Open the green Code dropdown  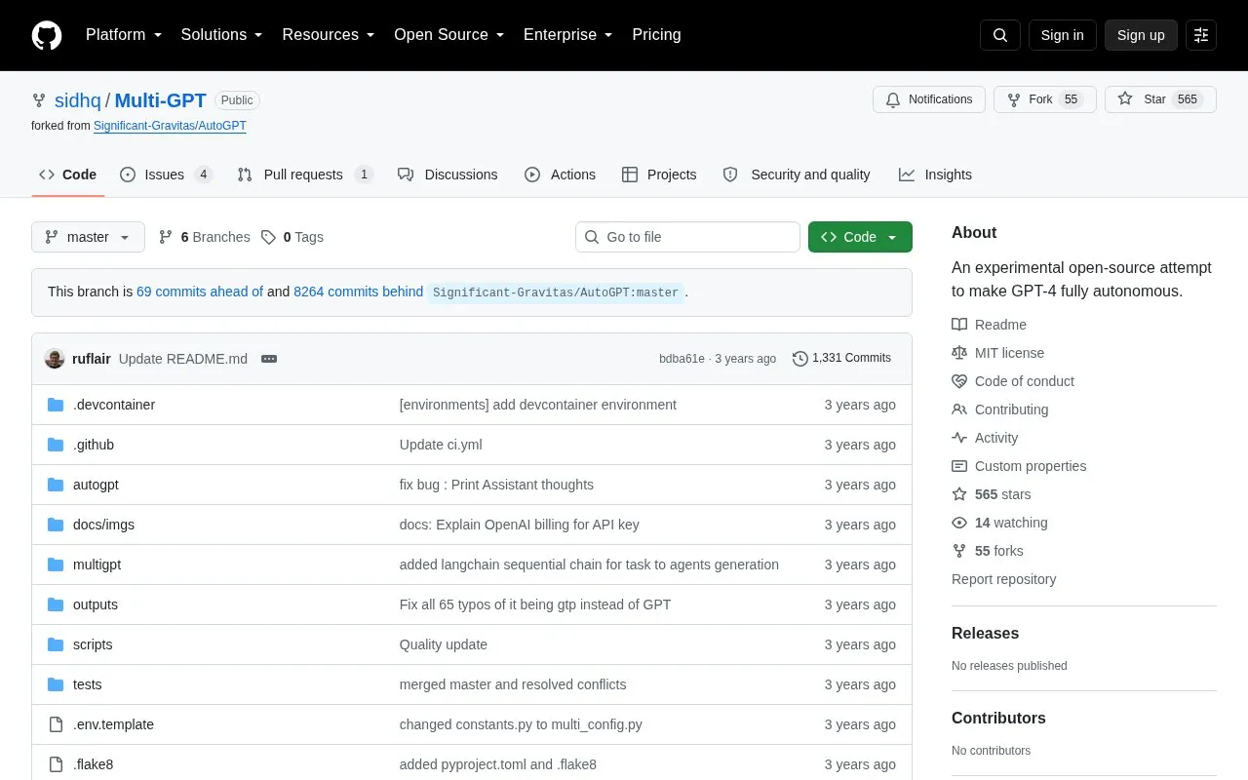860,237
